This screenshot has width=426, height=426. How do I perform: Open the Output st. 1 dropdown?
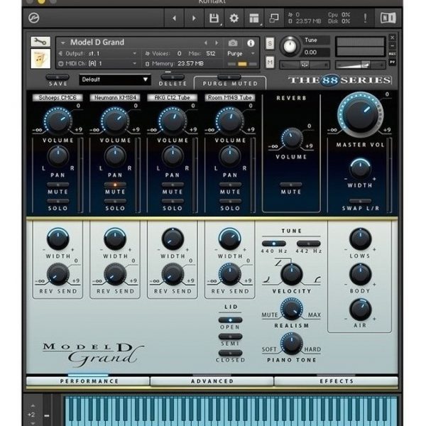[134, 53]
